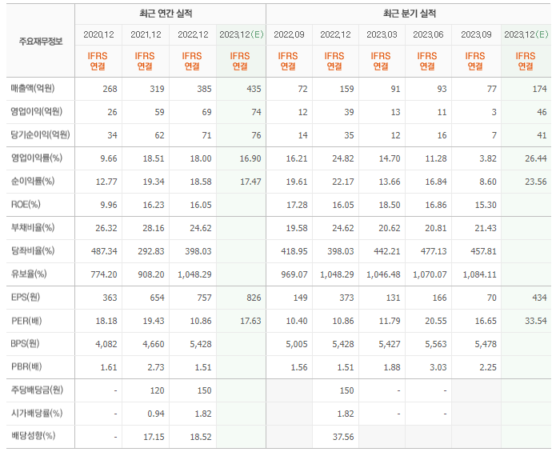Click the net income value 76
Viewport: 556px width, 452px height.
(x=256, y=135)
